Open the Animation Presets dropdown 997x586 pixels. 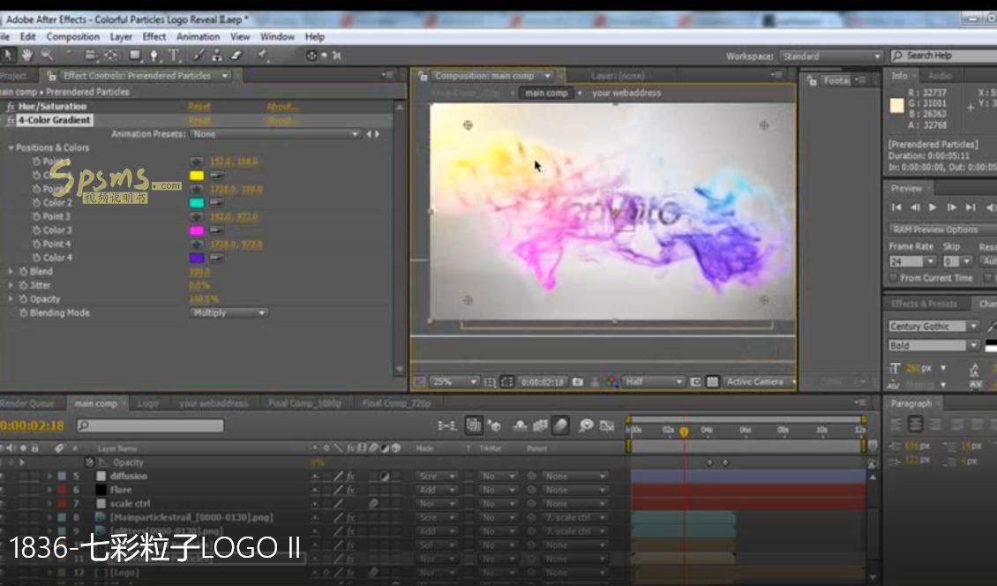(275, 134)
